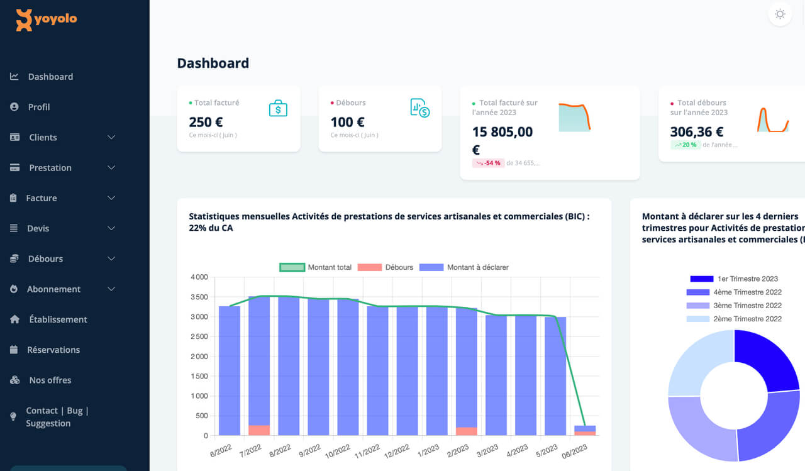Toggle Montant total series in chart legend

pyautogui.click(x=292, y=267)
